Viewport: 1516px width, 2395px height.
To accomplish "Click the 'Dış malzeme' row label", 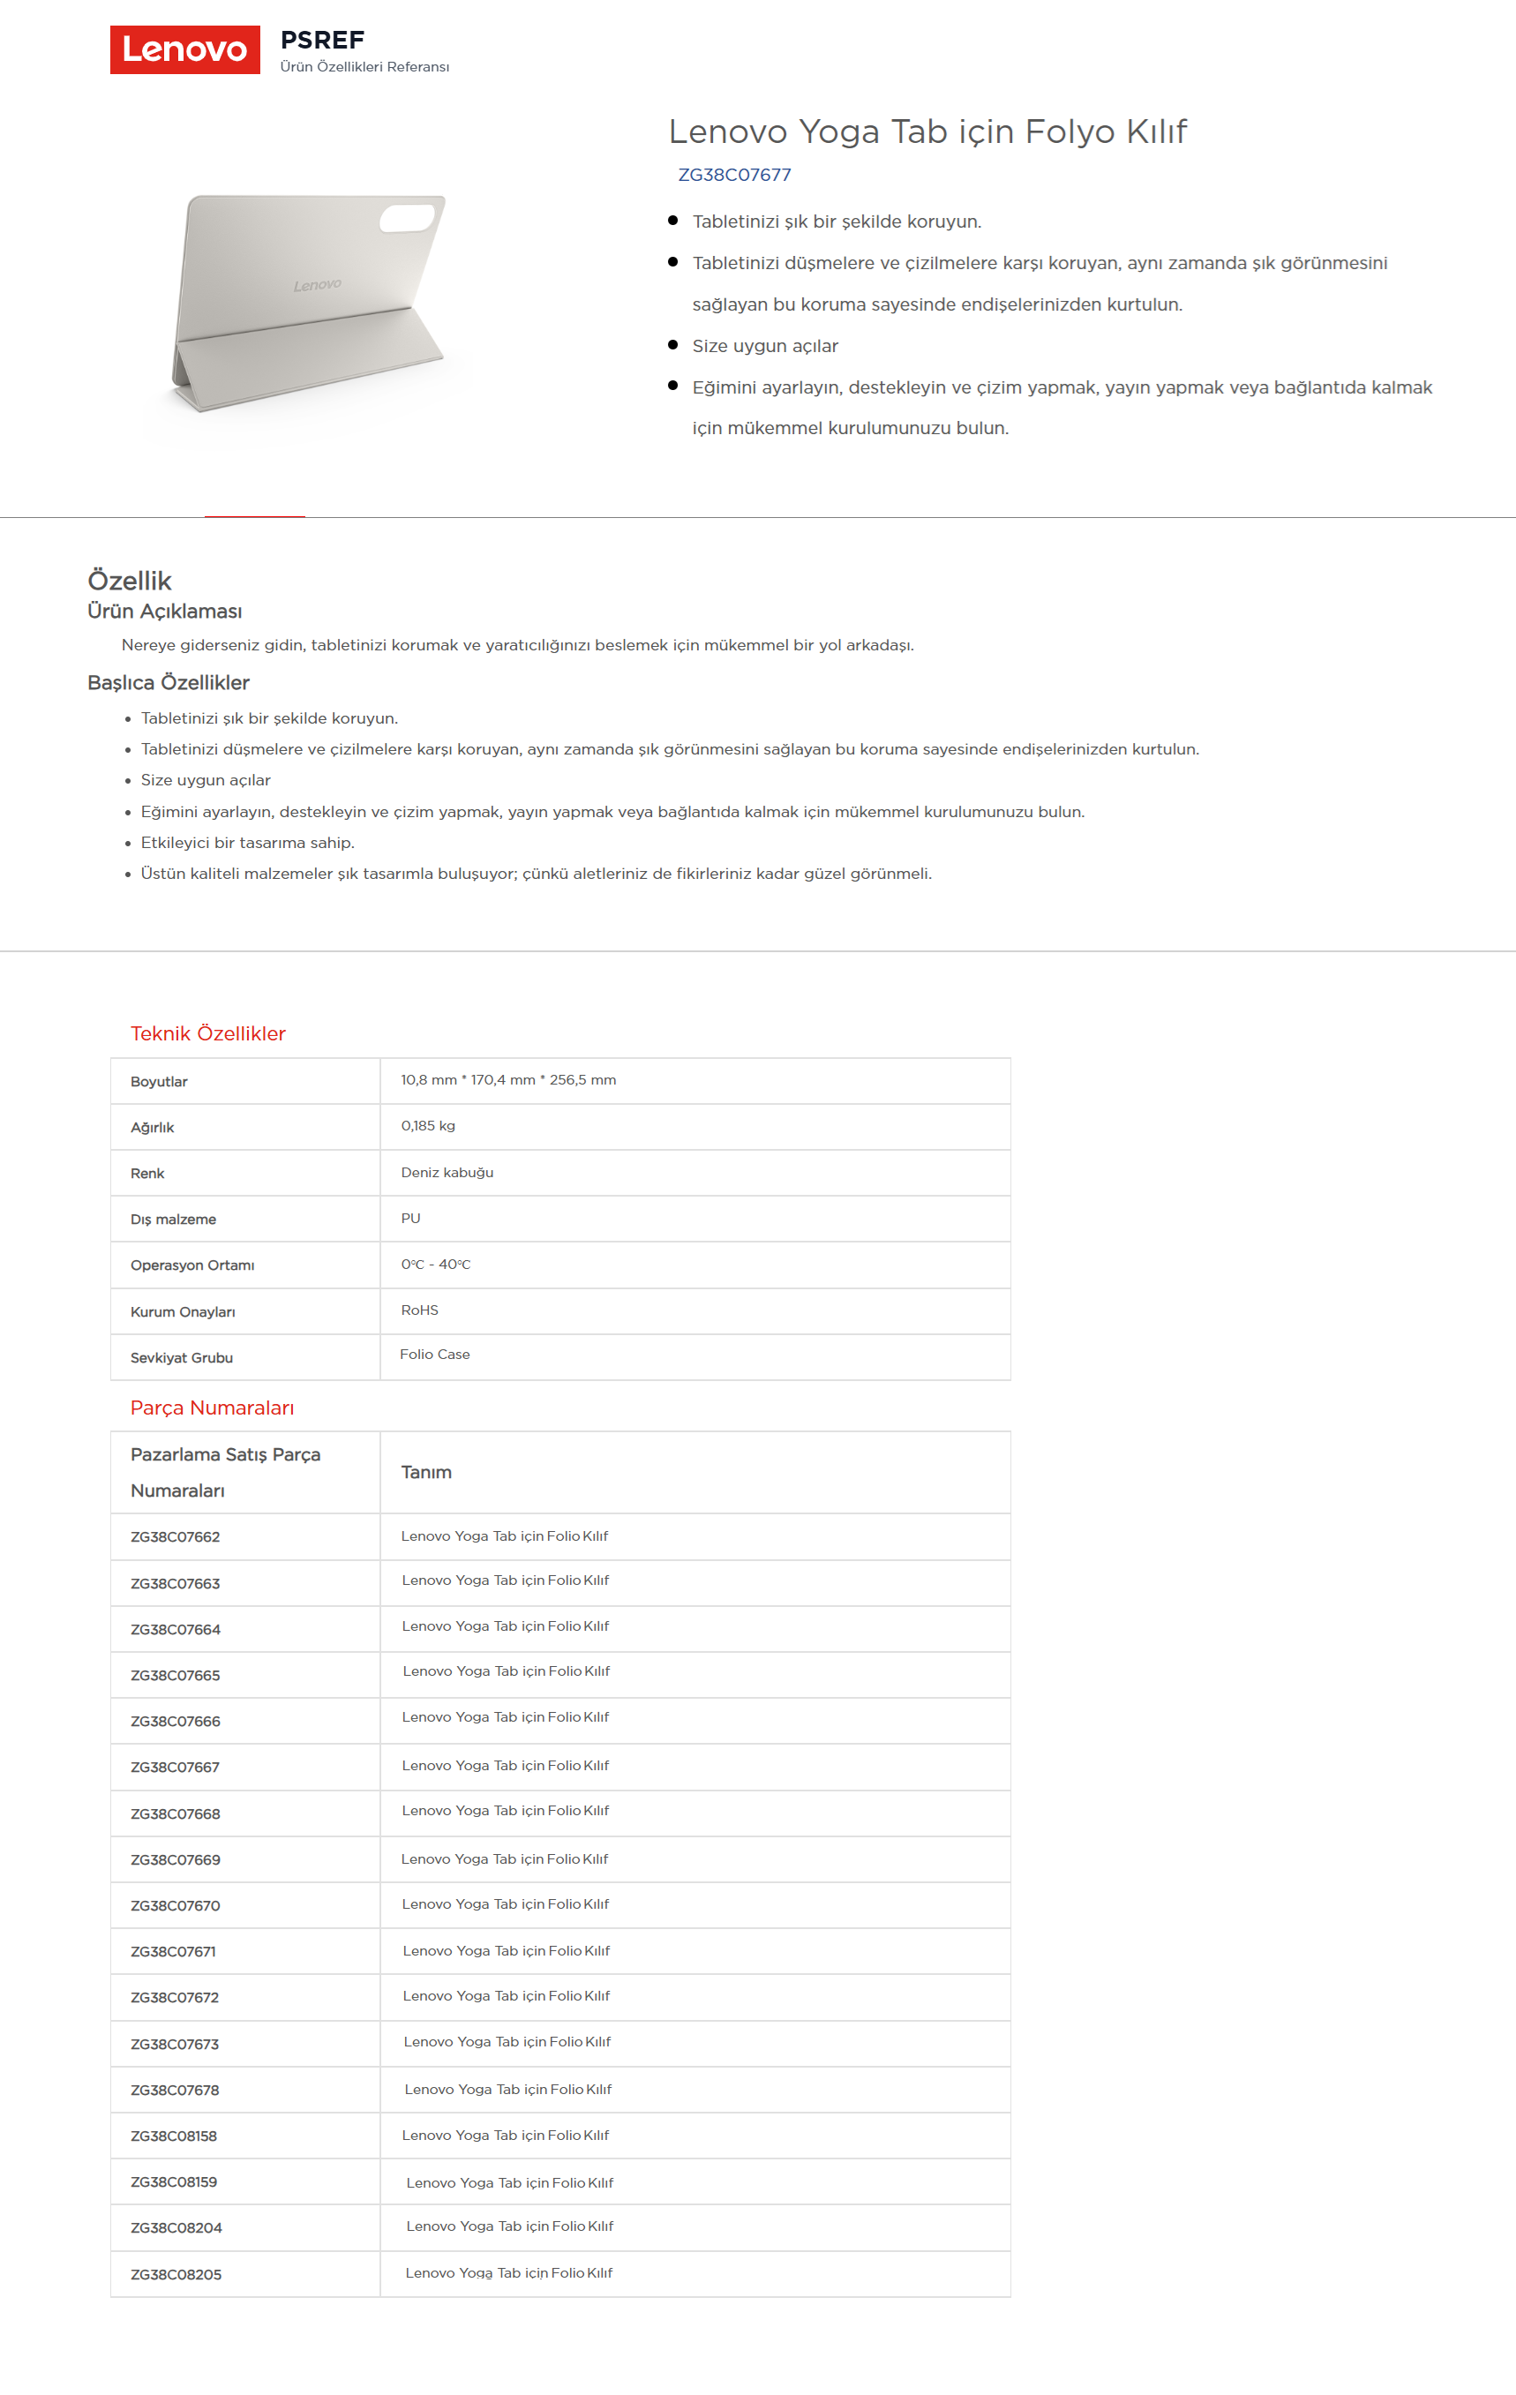I will point(173,1220).
